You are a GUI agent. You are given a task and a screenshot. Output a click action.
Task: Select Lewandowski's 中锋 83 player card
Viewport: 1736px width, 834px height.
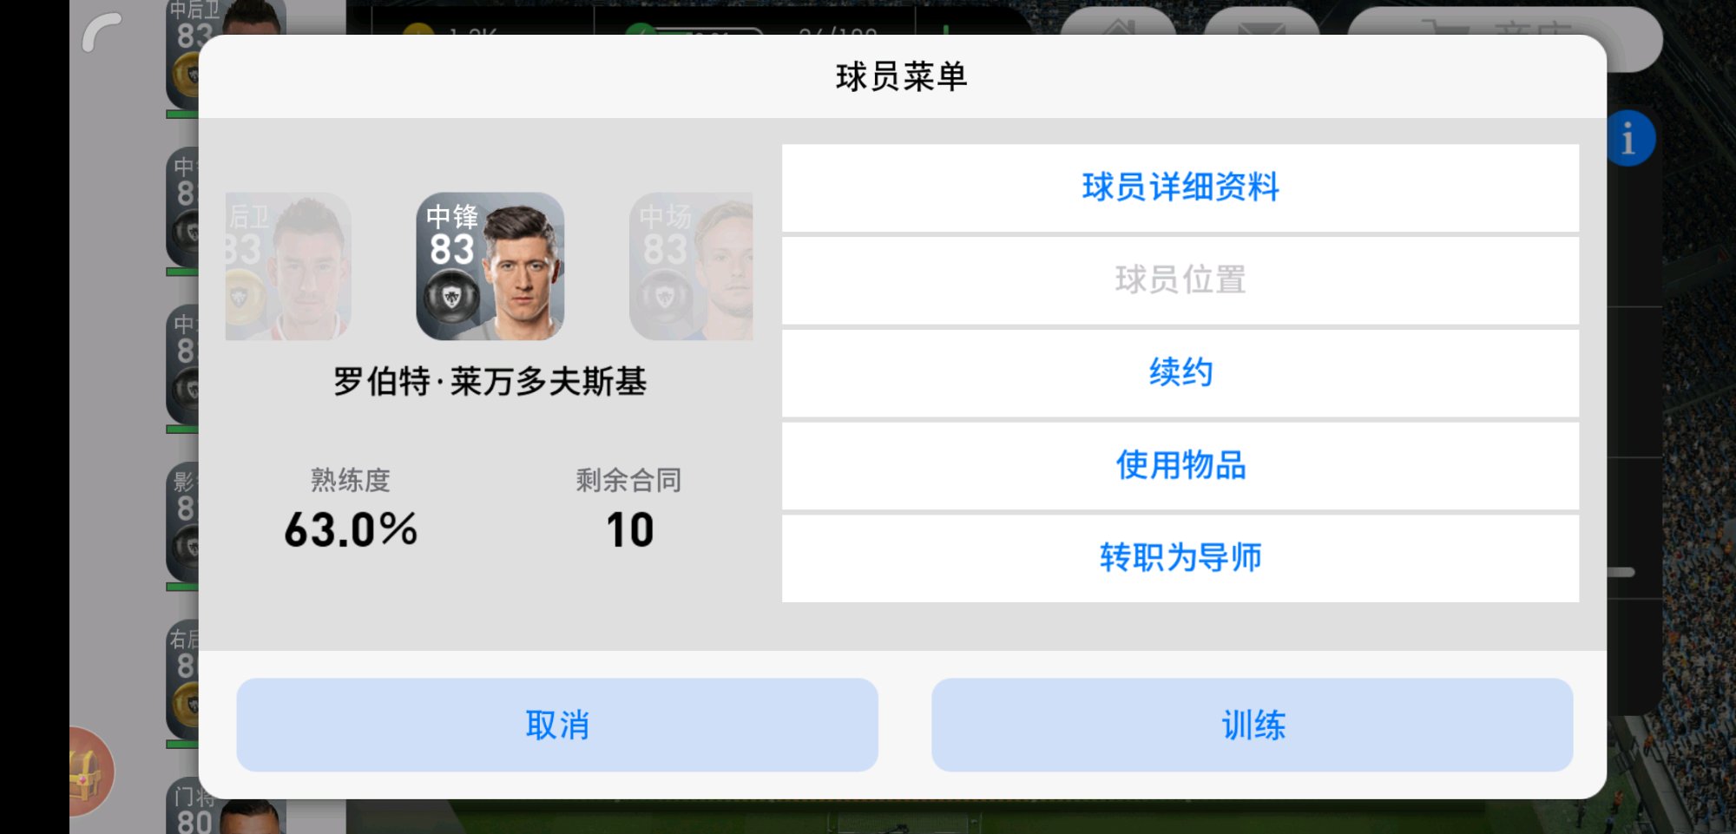pos(490,266)
